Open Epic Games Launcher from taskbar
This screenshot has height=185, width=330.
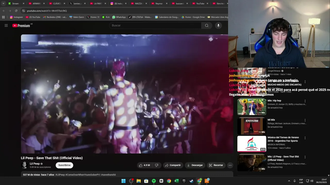coord(184,181)
